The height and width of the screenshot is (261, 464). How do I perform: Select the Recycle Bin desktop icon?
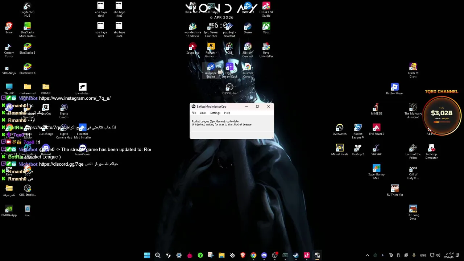pos(28,211)
